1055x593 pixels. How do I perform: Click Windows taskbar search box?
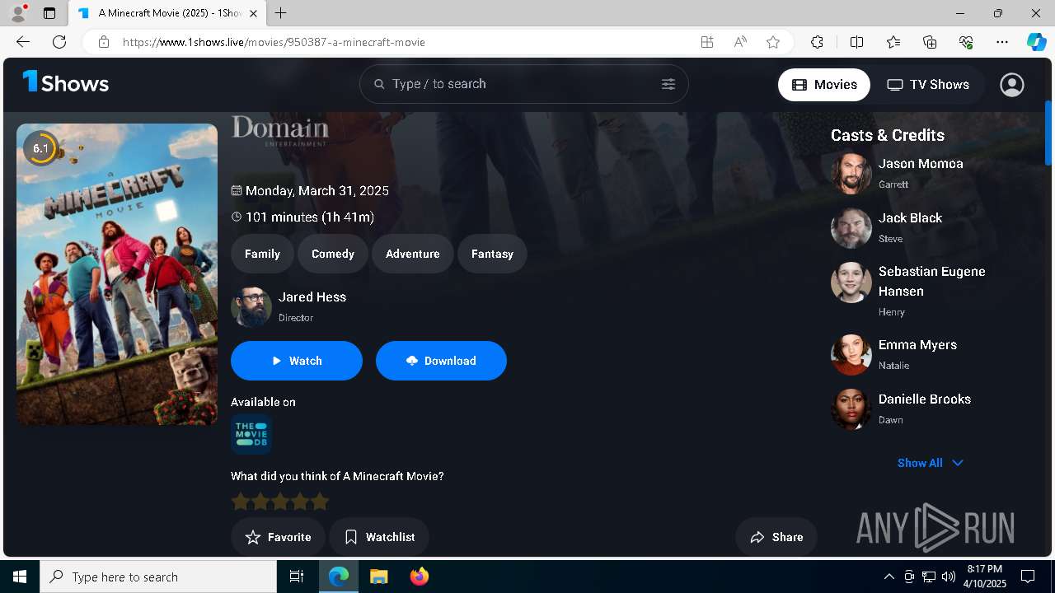tap(158, 577)
